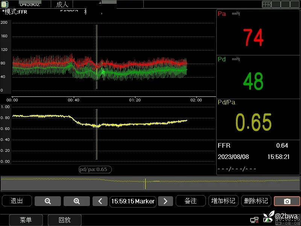Switch to 回放 playback
This screenshot has height=226, width=301.
click(64, 220)
